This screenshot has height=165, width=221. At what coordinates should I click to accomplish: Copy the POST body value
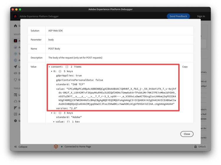point(185,67)
